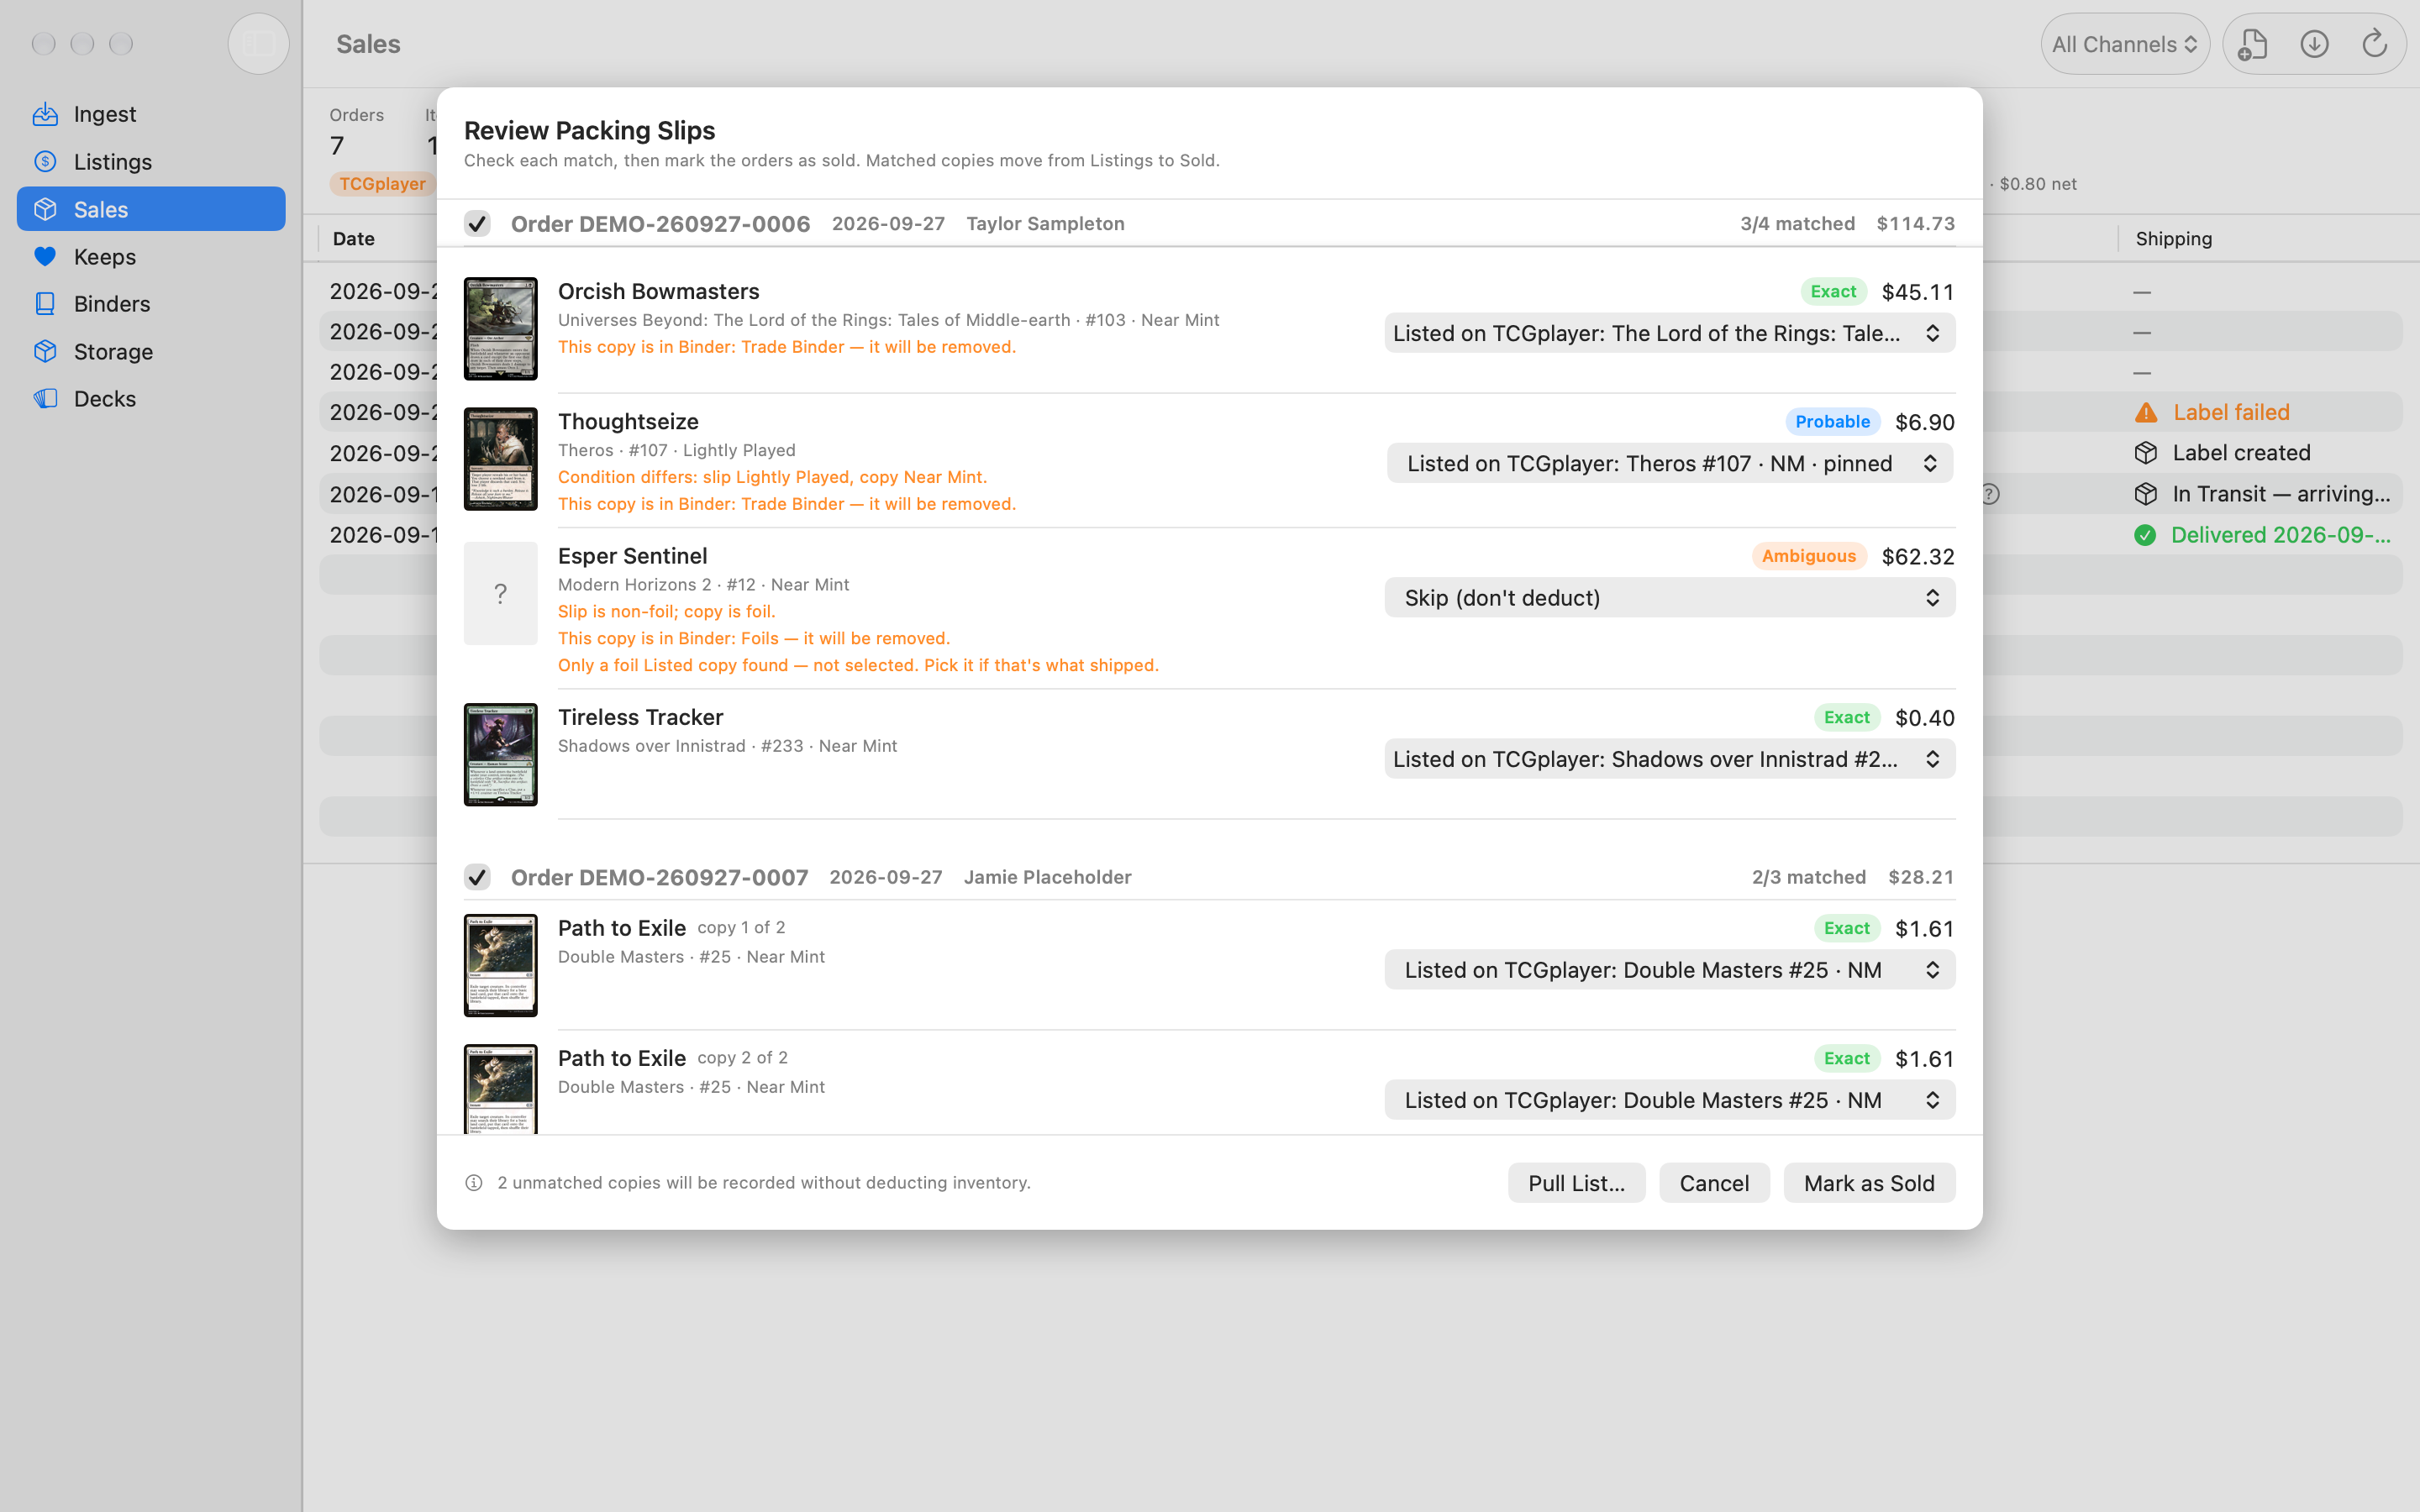
Task: Open Storage in the sidebar
Action: pyautogui.click(x=151, y=351)
